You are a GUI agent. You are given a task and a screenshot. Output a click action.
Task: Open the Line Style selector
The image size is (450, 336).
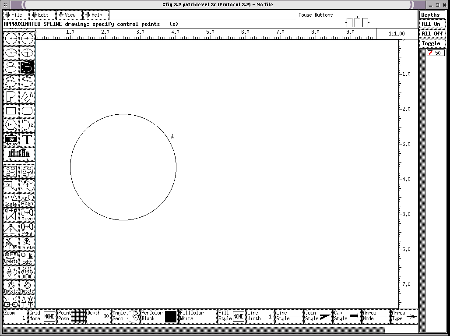(x=289, y=316)
